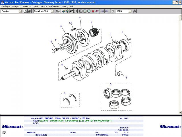Open the Order List menu
Screen dimensions: 182x137
pyautogui.click(x=27, y=7)
